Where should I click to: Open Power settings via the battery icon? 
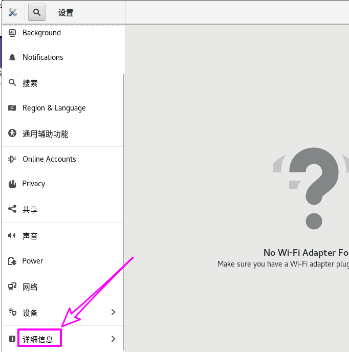tap(12, 261)
